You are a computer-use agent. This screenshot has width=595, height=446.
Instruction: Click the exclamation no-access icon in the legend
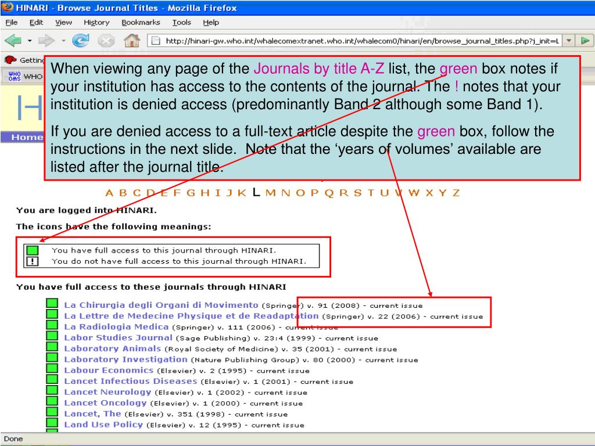33,261
